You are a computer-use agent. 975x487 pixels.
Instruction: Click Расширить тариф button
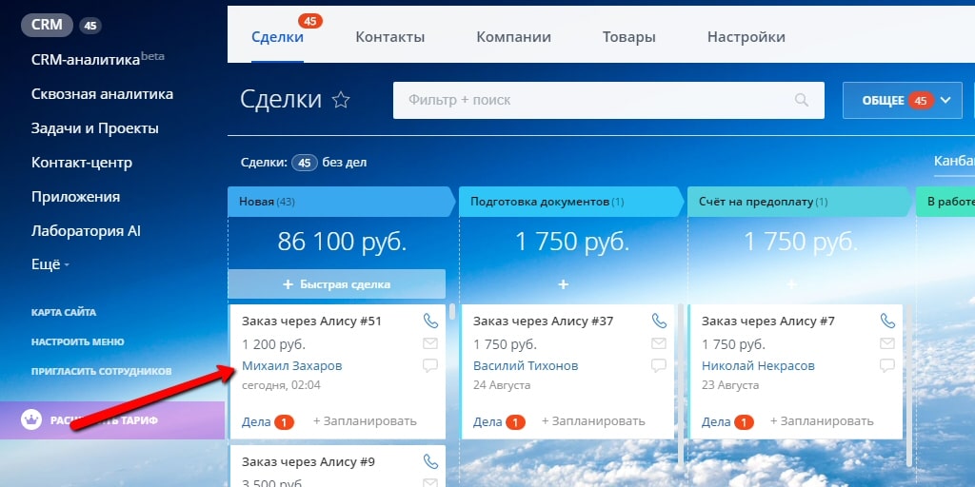pyautogui.click(x=112, y=419)
